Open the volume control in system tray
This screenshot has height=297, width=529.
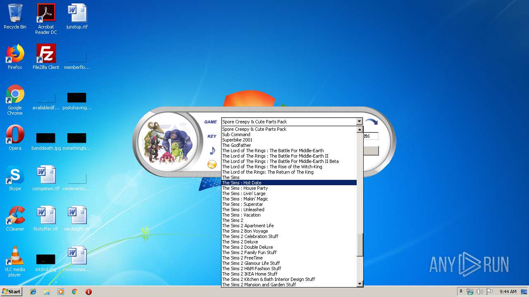[x=479, y=292]
